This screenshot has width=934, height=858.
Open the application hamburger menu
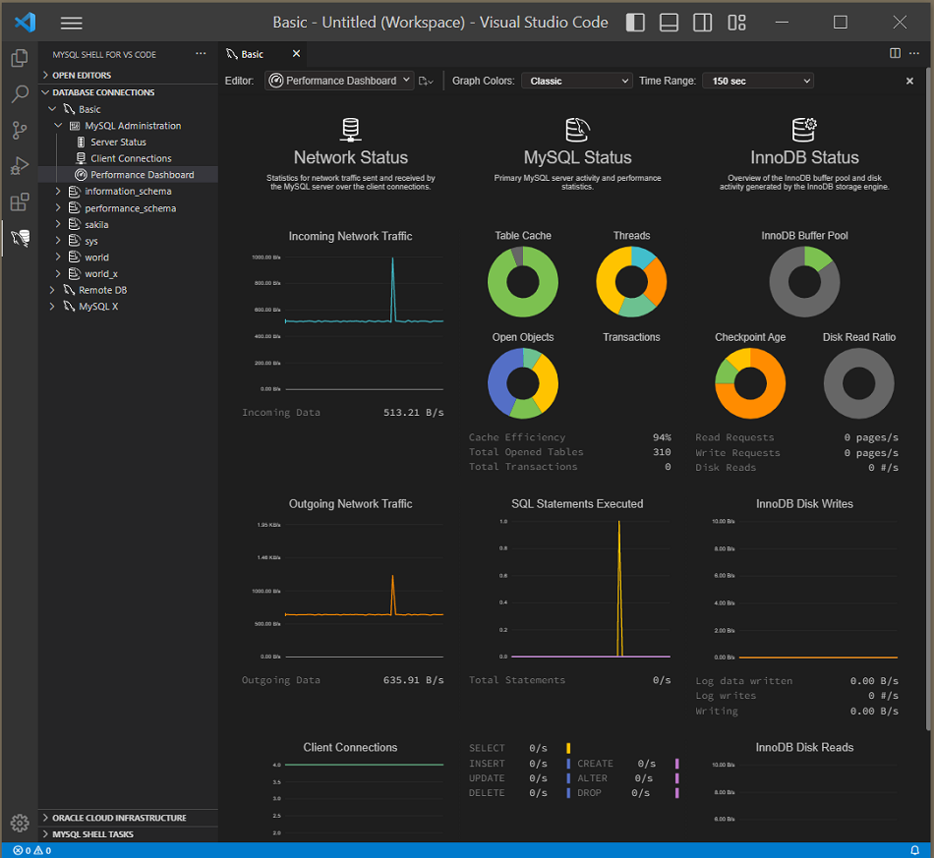pyautogui.click(x=72, y=23)
